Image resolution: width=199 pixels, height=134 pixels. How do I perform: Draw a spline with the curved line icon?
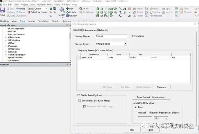pos(120,12)
